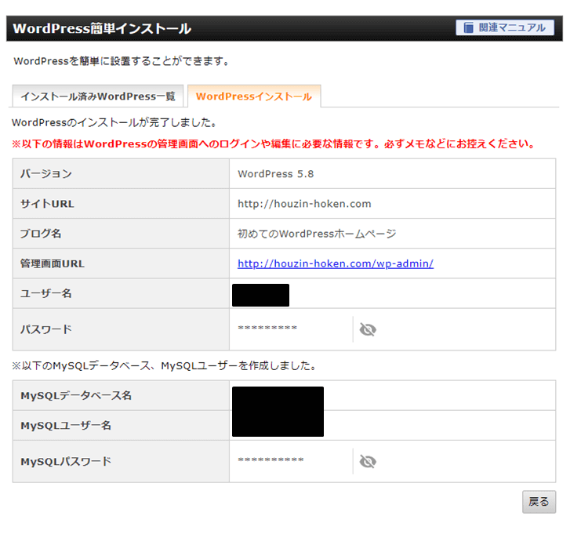Click the ブログ名 row label
Screen dimensions: 581x552
41,234
